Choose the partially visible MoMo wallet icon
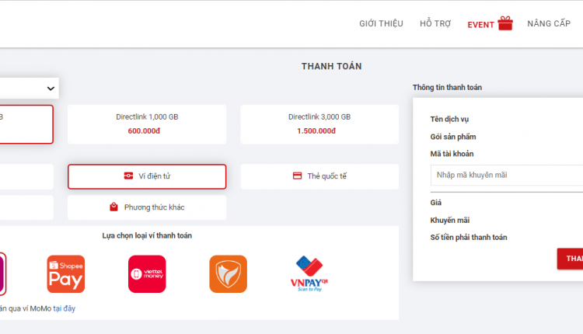The width and height of the screenshot is (583, 334). click(2, 274)
